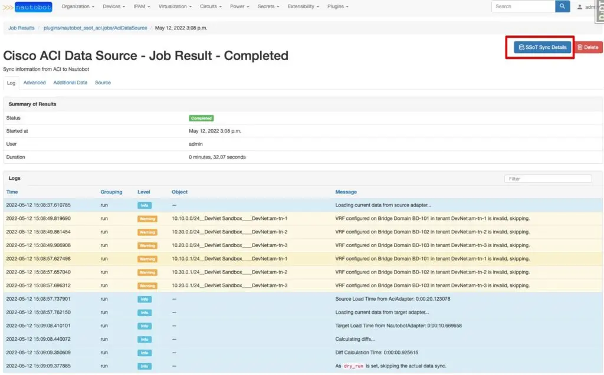The image size is (604, 375).
Task: Click the Info badge at 15:09:09.350609
Action: point(145,353)
